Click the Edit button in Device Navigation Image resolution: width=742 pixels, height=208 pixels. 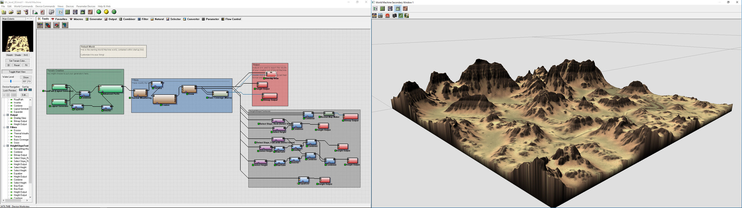[24, 95]
